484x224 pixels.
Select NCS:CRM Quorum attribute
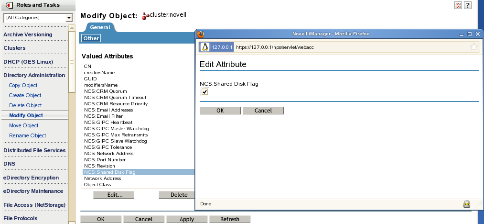139,91
